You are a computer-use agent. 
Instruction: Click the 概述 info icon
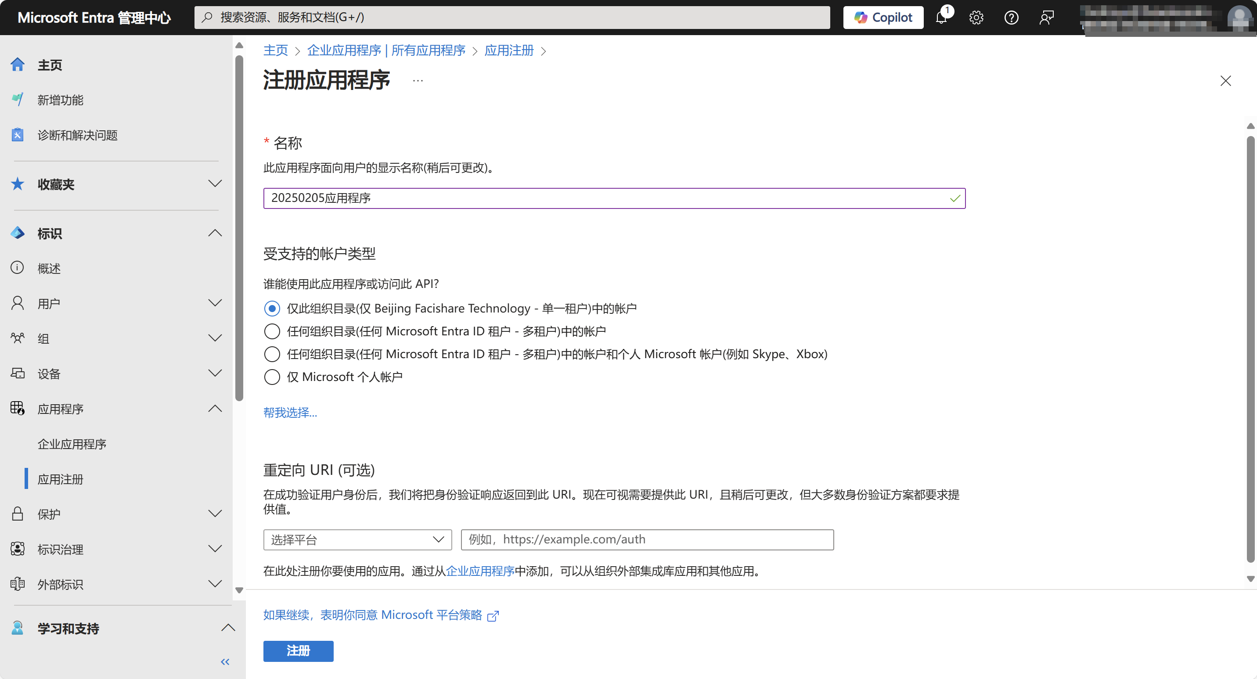tap(18, 268)
